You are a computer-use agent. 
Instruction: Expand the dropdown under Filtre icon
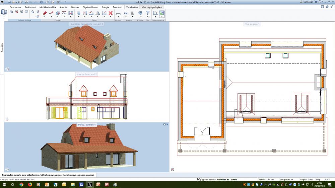tap(148, 17)
